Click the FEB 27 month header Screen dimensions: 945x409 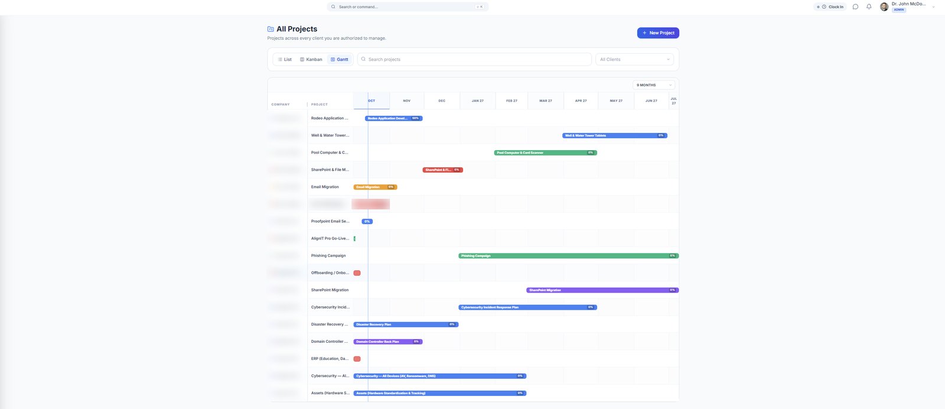[512, 101]
